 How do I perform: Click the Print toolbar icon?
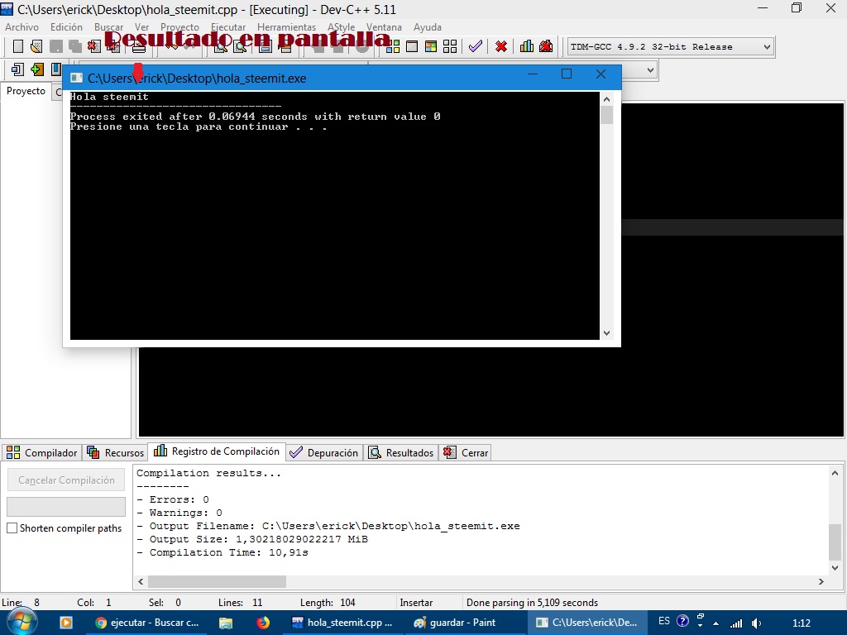139,47
